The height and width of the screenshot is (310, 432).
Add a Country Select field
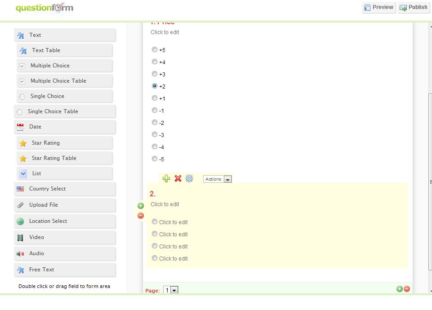[65, 189]
